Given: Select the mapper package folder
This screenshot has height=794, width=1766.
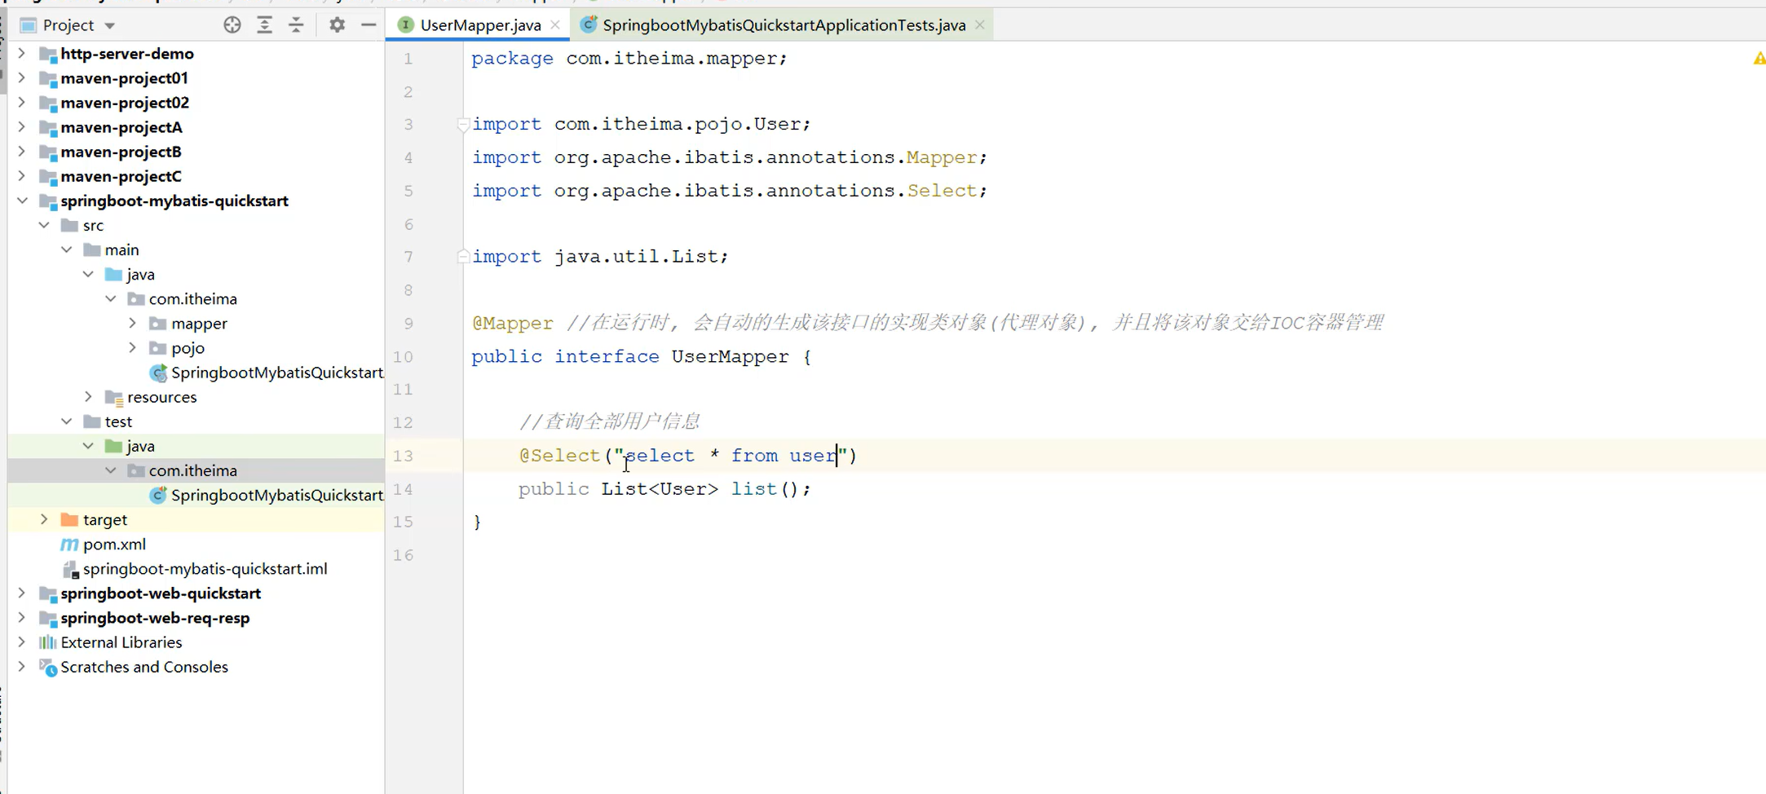Looking at the screenshot, I should point(201,323).
